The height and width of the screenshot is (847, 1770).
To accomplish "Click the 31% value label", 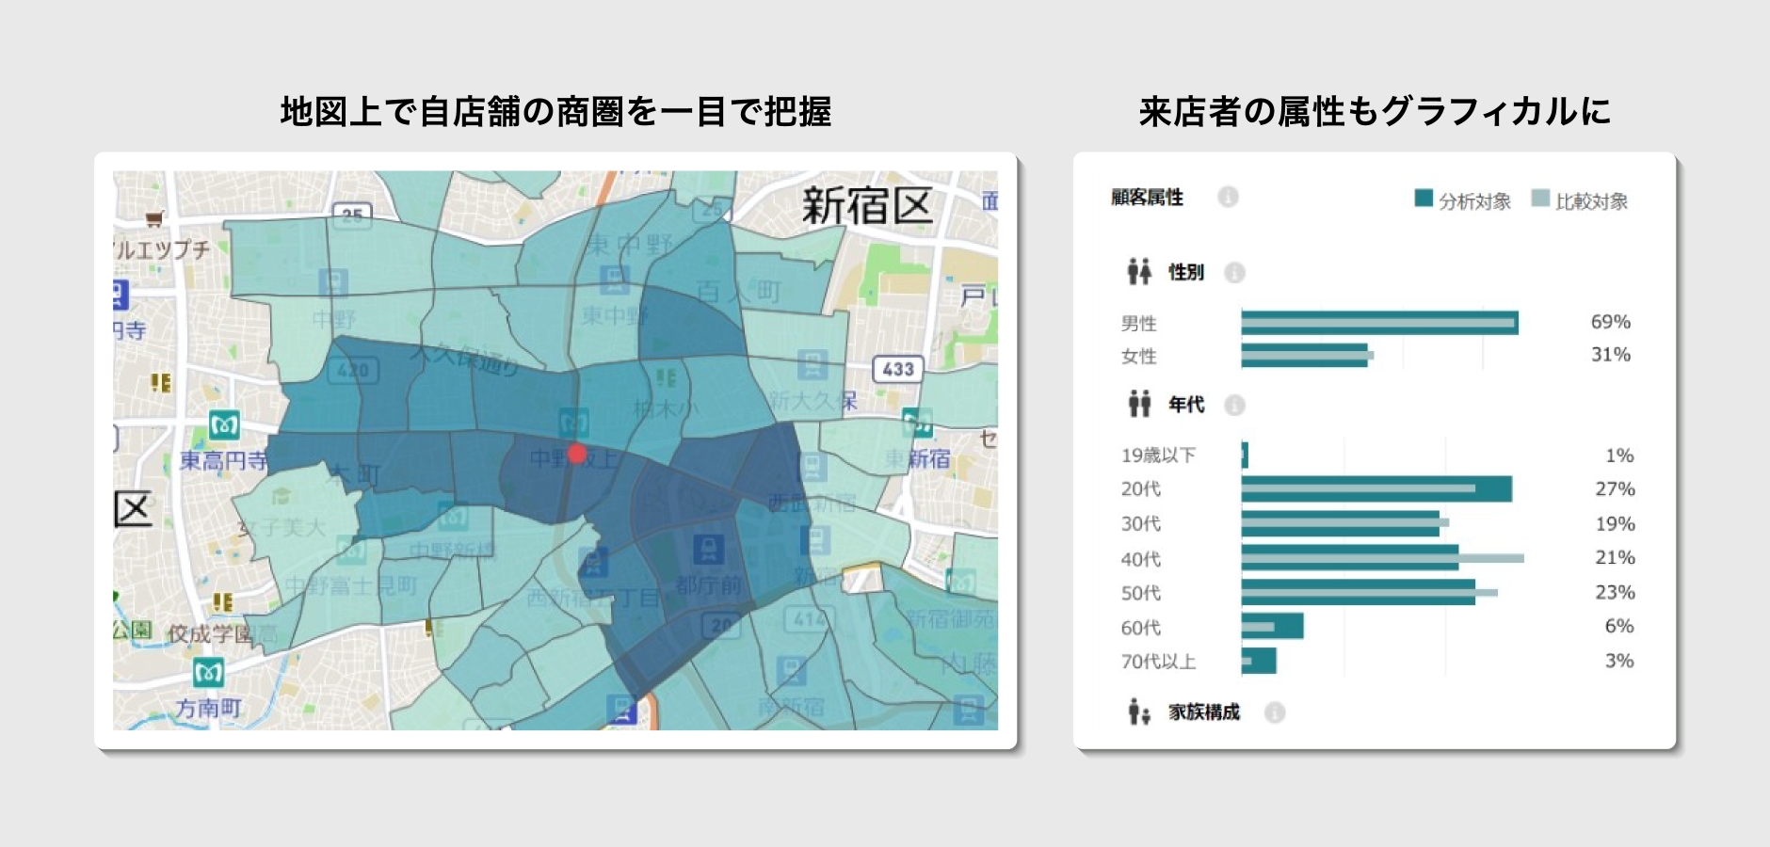I will 1610,355.
